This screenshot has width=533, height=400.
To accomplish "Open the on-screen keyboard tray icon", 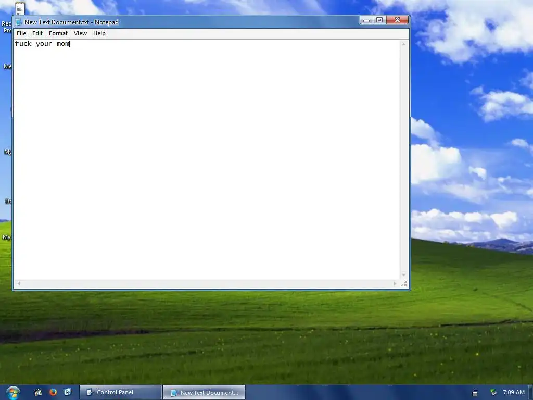I will (475, 393).
